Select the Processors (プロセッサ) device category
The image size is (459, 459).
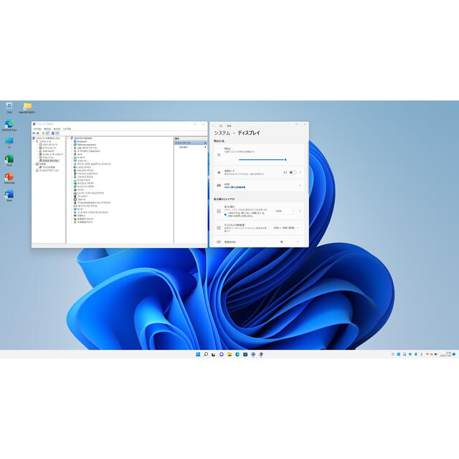pyautogui.click(x=80, y=199)
